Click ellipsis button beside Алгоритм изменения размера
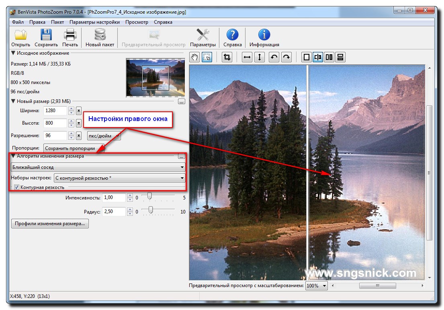 [182, 156]
